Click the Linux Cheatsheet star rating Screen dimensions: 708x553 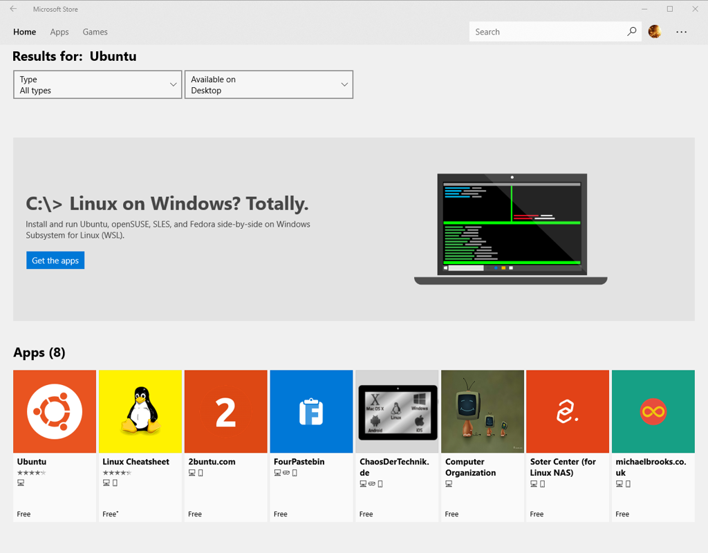pyautogui.click(x=117, y=473)
